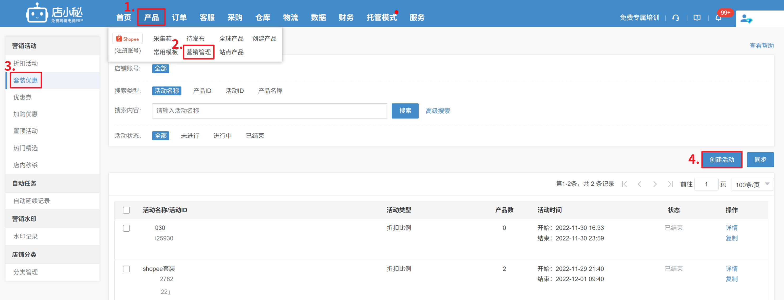
Task: Click the 创建活动 button
Action: pos(722,160)
